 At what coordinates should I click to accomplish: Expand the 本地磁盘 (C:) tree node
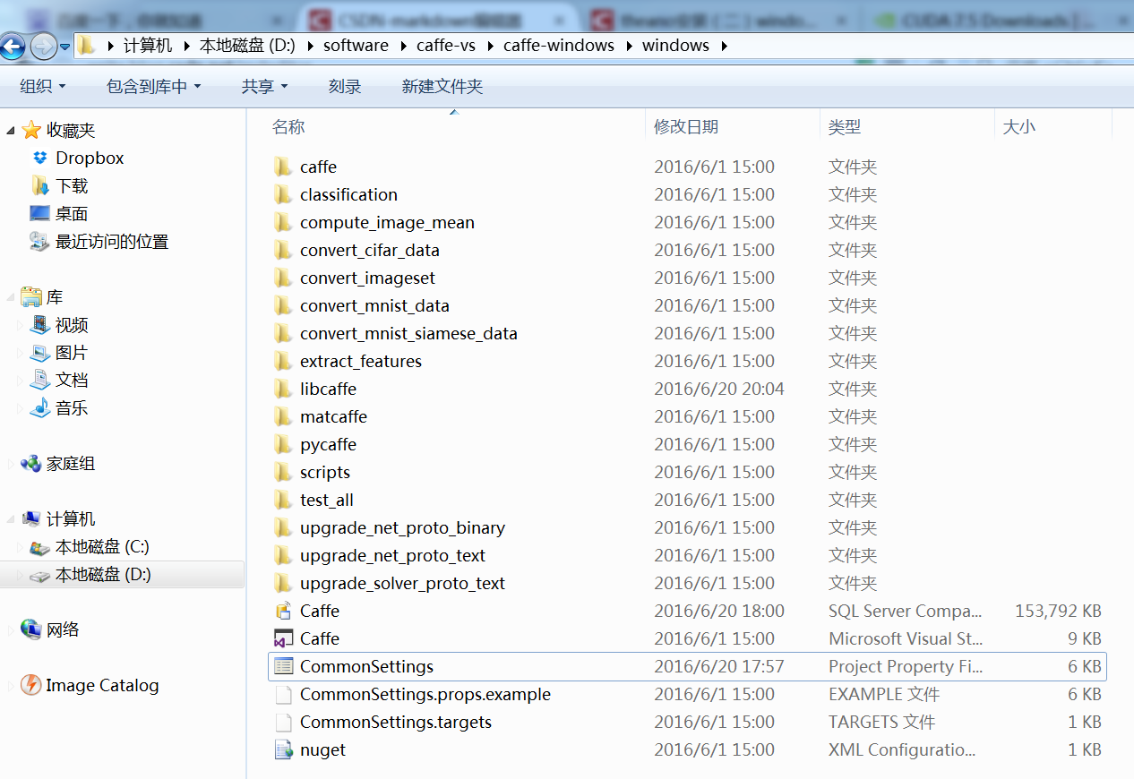tap(21, 547)
